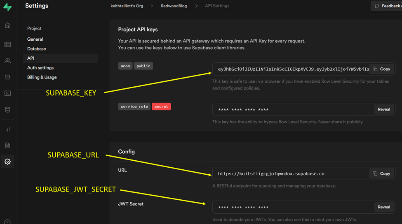Image resolution: width=402 pixels, height=224 pixels.
Task: Open the Table editor icon
Action: coord(7,44)
